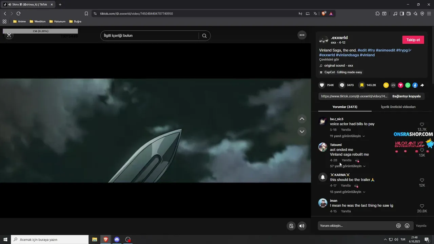
Task: Open the browser hamburger menu
Action: pyautogui.click(x=429, y=14)
